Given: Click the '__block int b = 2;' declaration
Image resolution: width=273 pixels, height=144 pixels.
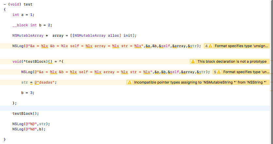Looking at the screenshot, I should (32, 25).
